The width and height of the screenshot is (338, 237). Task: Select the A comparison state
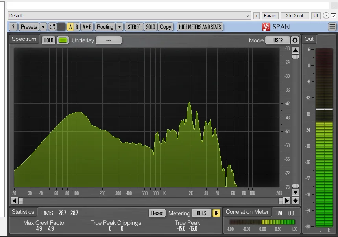70,27
